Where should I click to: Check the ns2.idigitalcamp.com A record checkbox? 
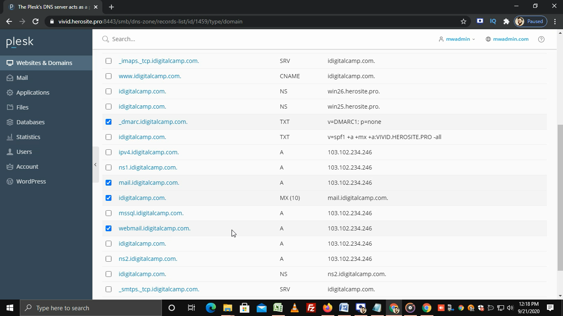tap(108, 259)
